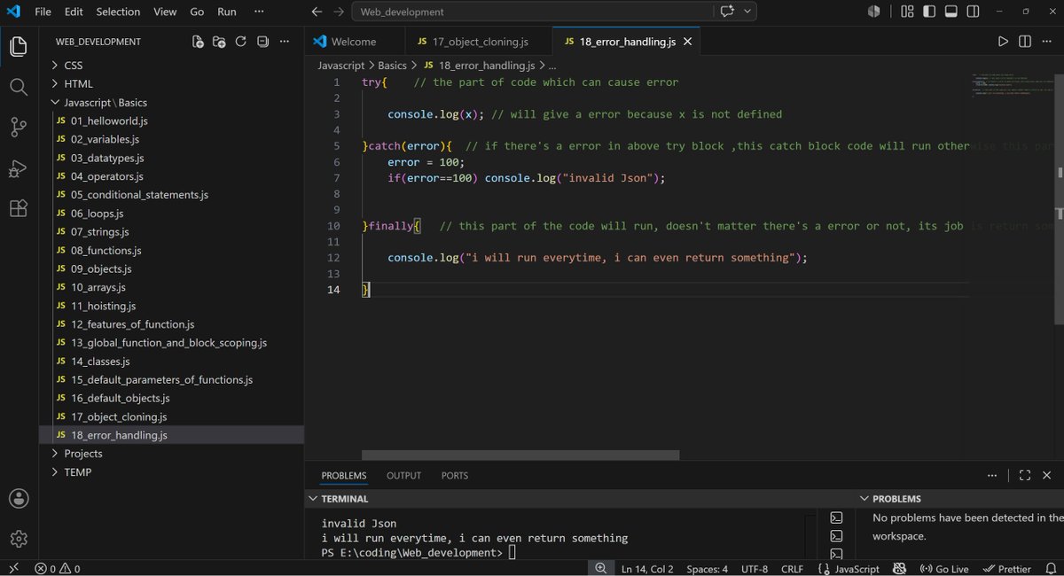The image size is (1064, 576).
Task: Collapse all folders in Explorer
Action: click(x=262, y=42)
